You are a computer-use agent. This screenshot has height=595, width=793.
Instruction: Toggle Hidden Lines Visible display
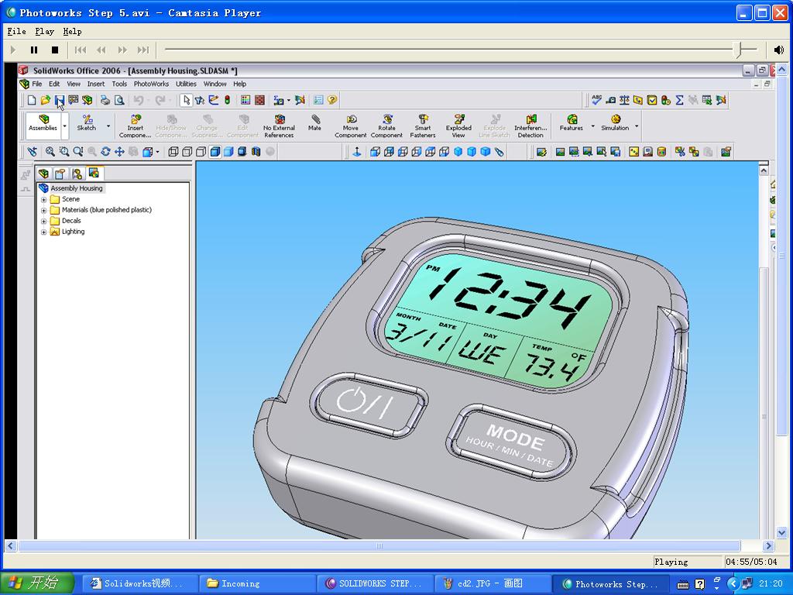point(187,151)
